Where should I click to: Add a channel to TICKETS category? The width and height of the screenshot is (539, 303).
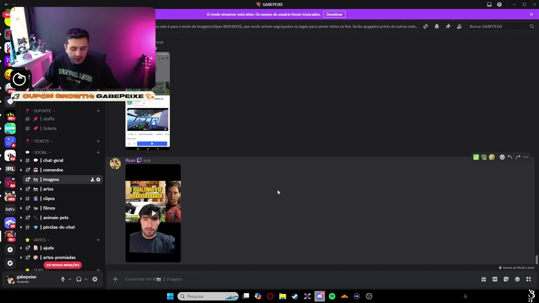[x=98, y=141]
